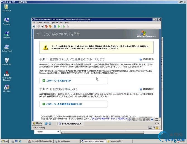
Task: Open 詳細情報 help for step 2
Action: [x=146, y=89]
